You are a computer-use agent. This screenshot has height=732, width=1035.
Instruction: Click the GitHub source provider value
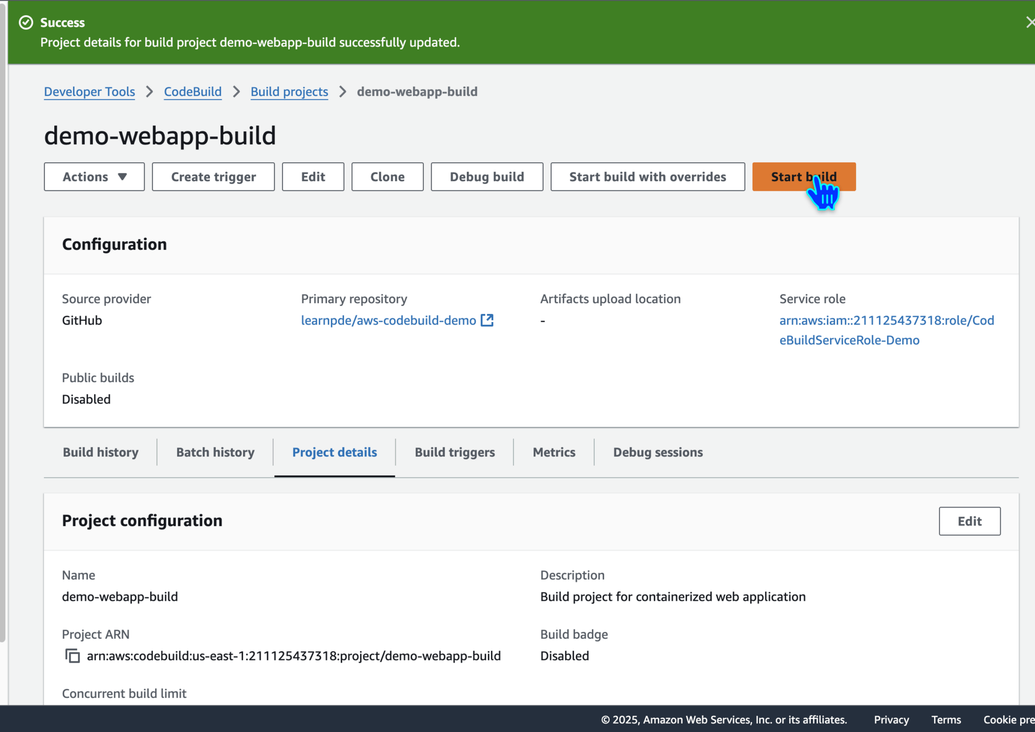click(82, 320)
